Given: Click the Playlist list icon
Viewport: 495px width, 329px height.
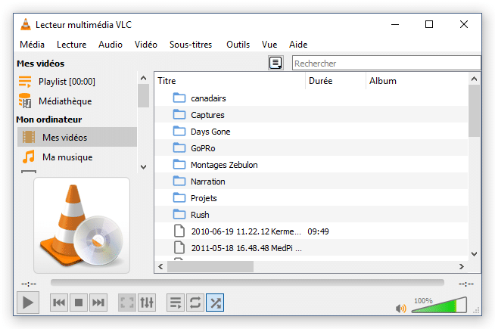Looking at the screenshot, I should (25, 82).
